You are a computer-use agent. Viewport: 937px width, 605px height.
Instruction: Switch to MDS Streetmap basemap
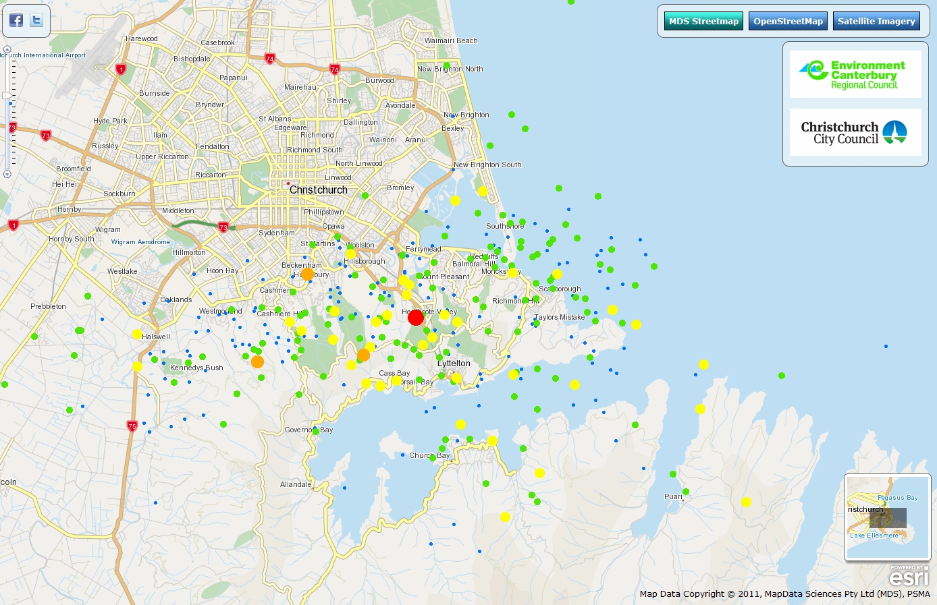tap(703, 22)
